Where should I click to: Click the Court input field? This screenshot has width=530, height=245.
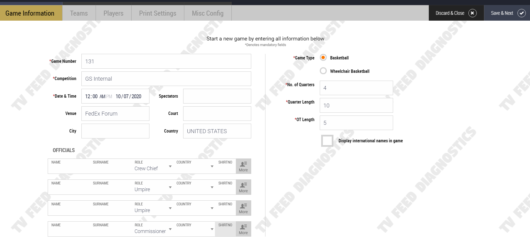click(x=217, y=114)
